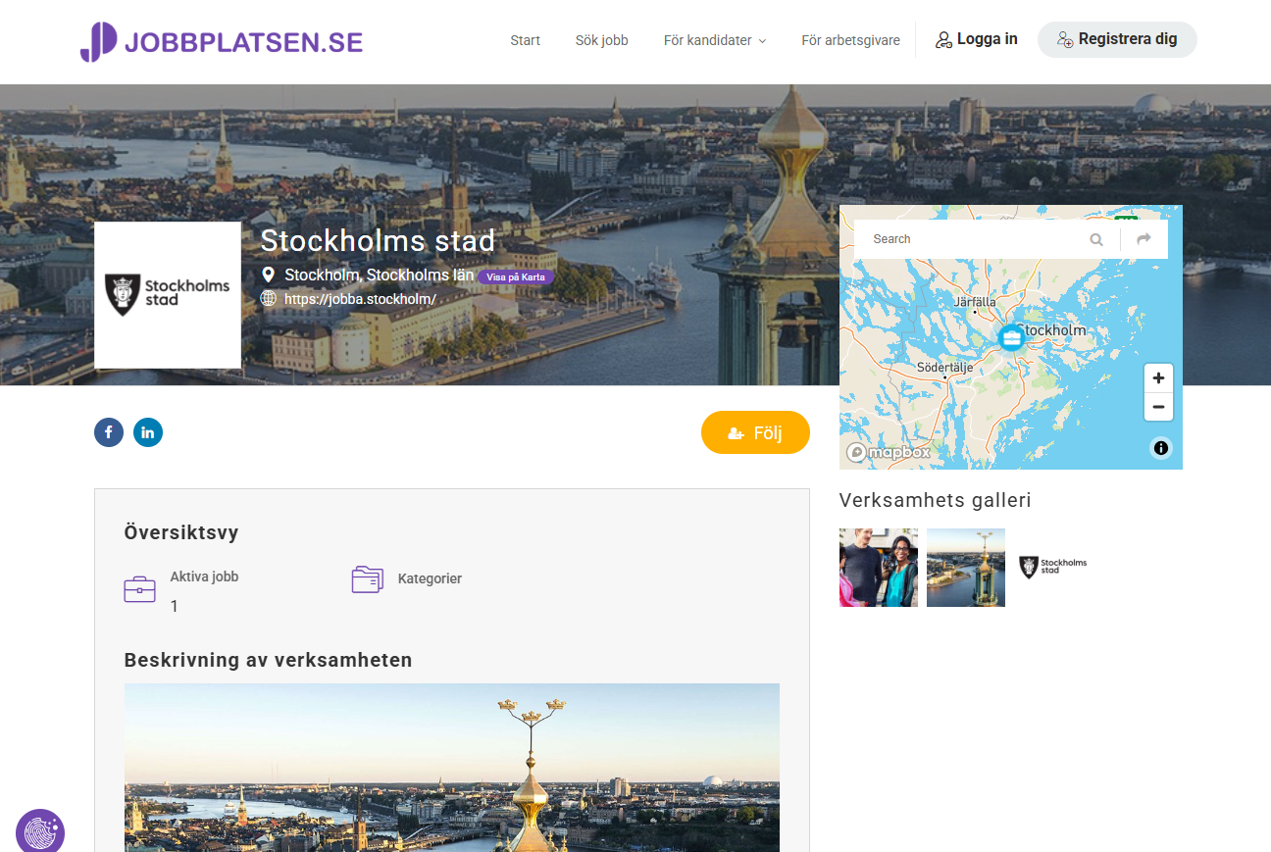The image size is (1271, 852).
Task: Zoom in on the map
Action: (x=1158, y=378)
